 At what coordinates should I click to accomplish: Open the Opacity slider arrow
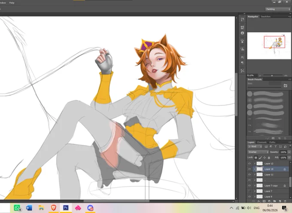click(x=289, y=152)
